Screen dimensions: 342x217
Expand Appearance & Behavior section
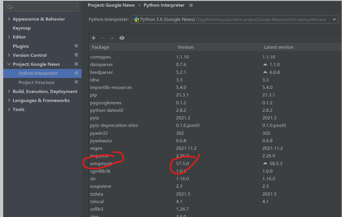click(x=9, y=19)
